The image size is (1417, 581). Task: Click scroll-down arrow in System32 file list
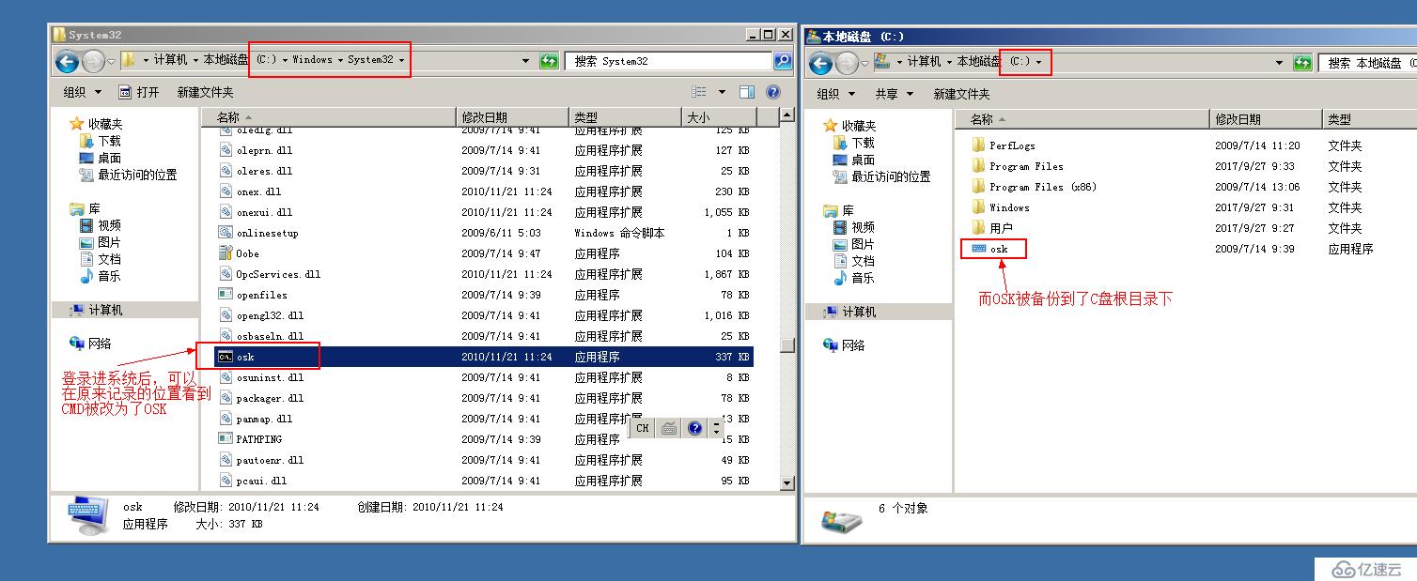(787, 482)
